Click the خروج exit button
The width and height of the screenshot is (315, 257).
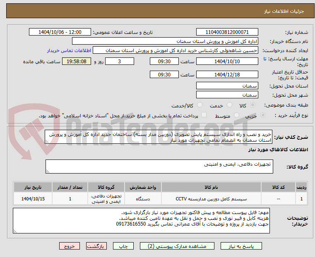point(70,246)
